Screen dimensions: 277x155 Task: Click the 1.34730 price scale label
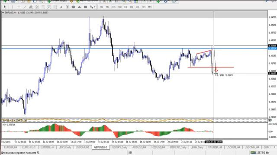[x=272, y=17]
